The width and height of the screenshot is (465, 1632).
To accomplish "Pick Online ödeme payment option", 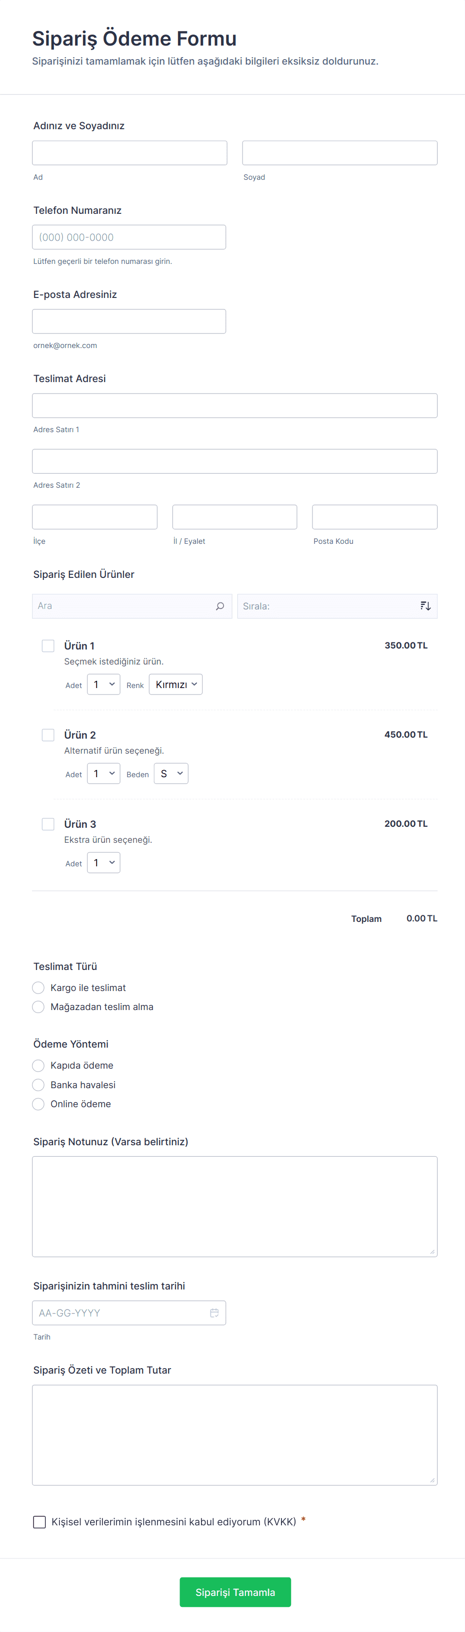I will (38, 1104).
